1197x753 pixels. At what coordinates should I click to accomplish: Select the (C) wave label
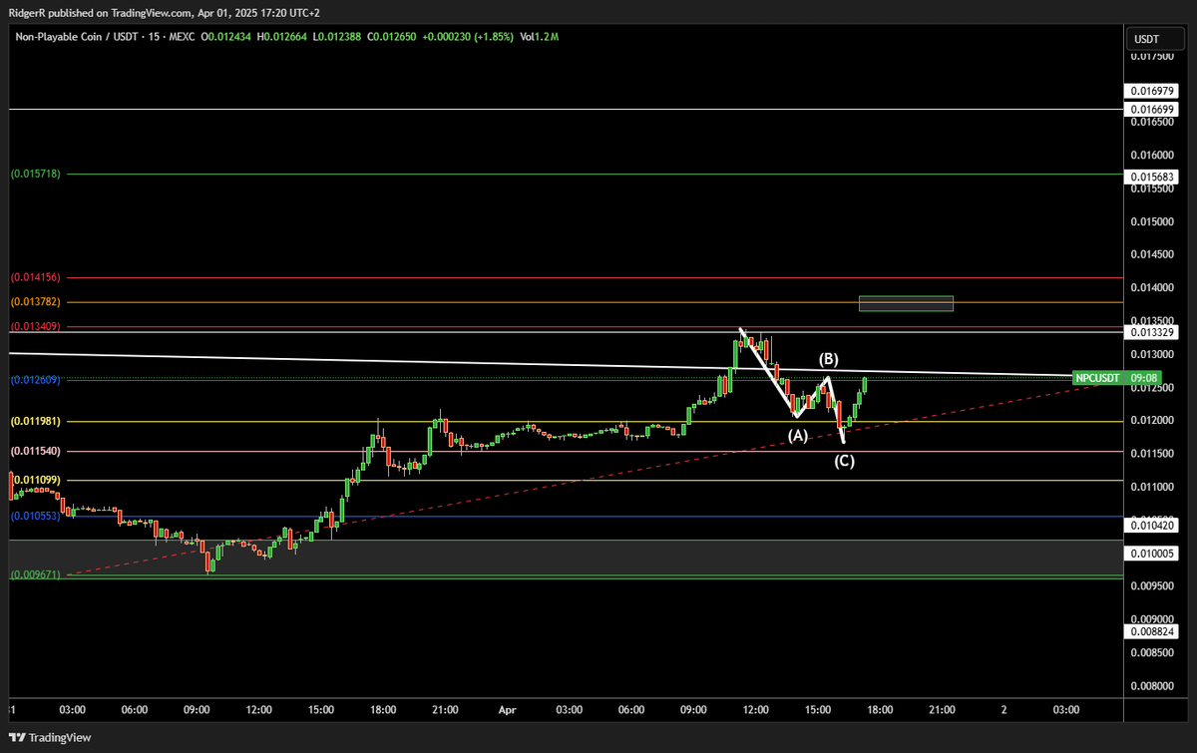(x=844, y=462)
